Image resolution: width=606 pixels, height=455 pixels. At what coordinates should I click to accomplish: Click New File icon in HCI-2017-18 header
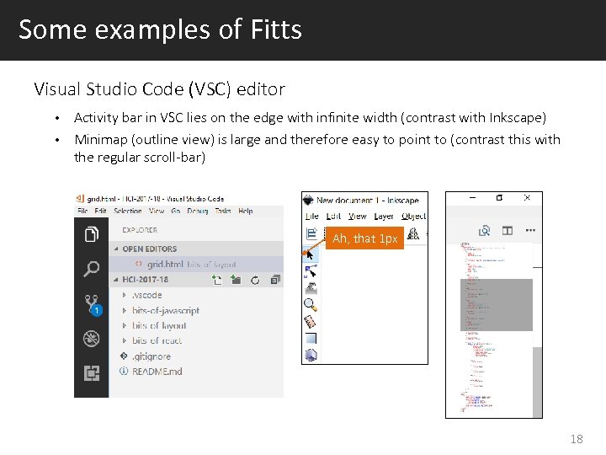pyautogui.click(x=217, y=280)
